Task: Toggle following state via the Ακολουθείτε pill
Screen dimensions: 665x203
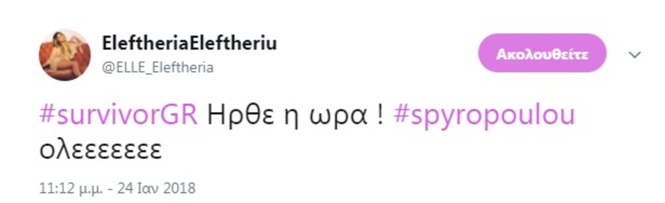Action: coord(542,53)
